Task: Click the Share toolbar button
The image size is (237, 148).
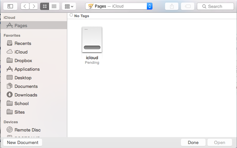Action: pos(172,6)
